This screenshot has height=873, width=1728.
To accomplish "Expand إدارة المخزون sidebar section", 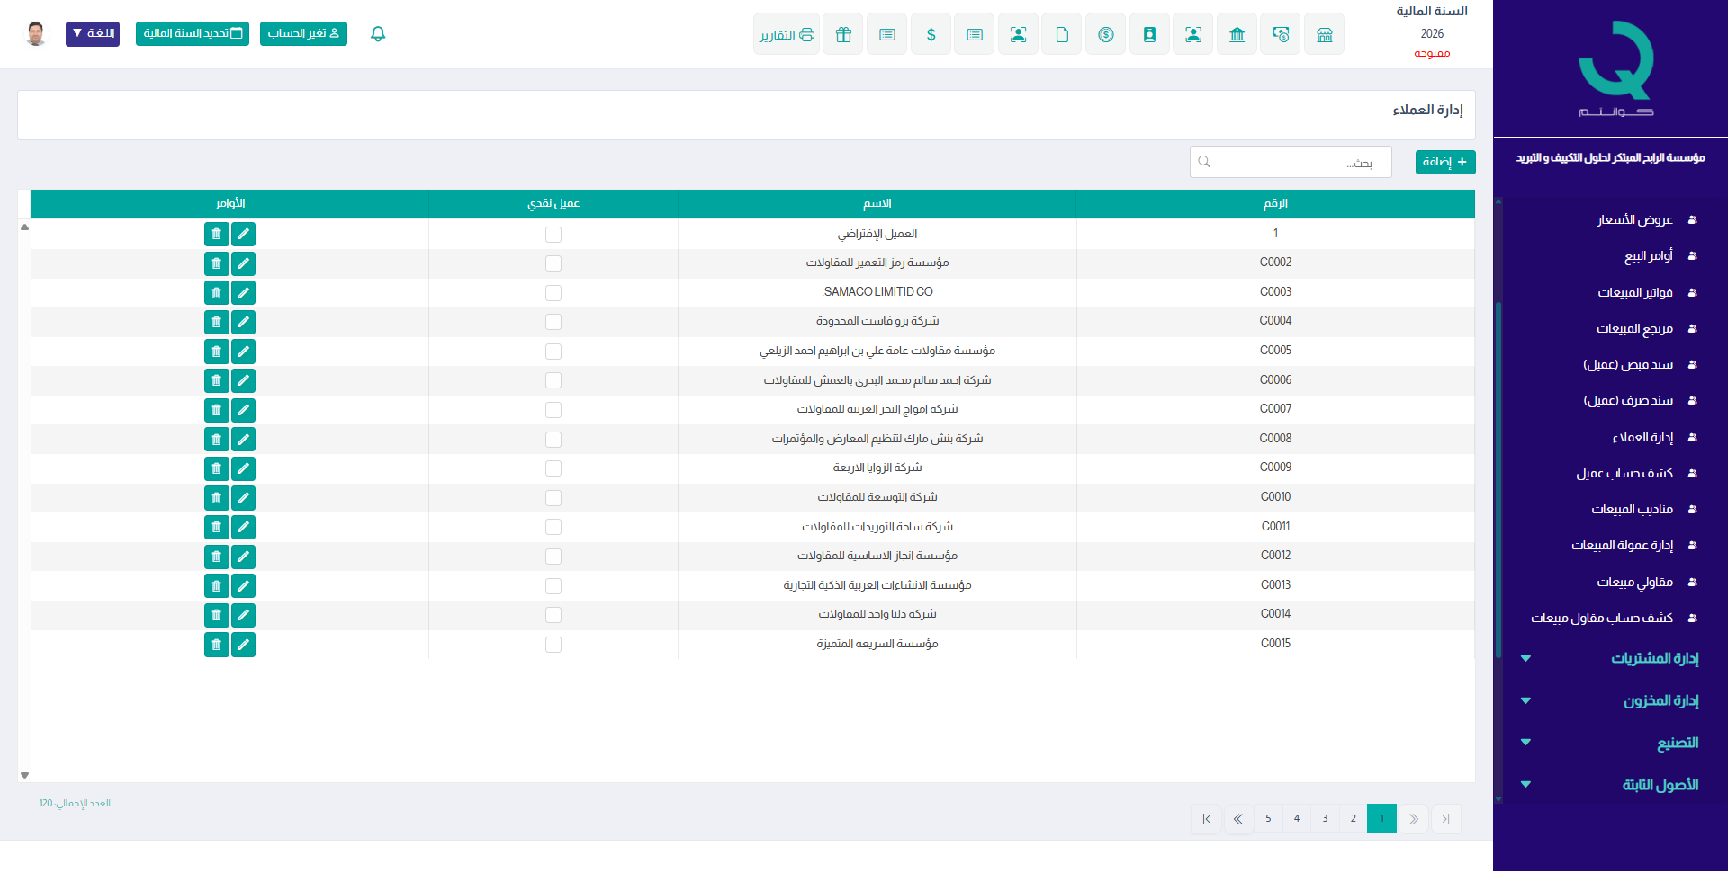I will [1660, 700].
